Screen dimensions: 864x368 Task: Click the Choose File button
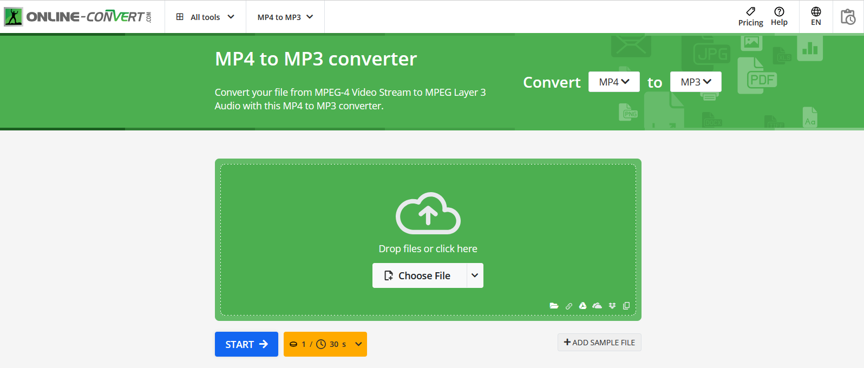pos(419,275)
